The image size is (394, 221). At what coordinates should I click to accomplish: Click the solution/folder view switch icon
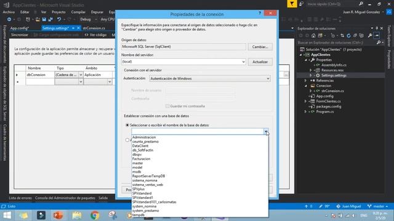[x=320, y=36]
